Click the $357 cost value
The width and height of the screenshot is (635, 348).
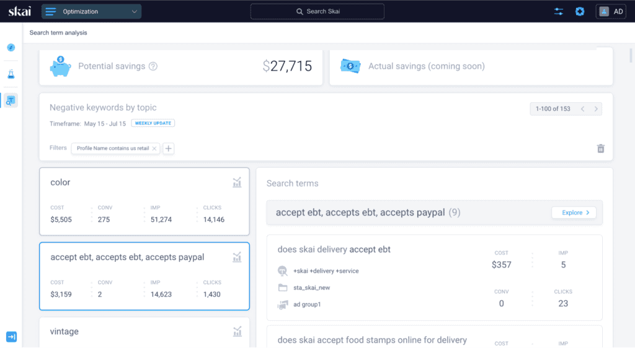click(x=501, y=265)
